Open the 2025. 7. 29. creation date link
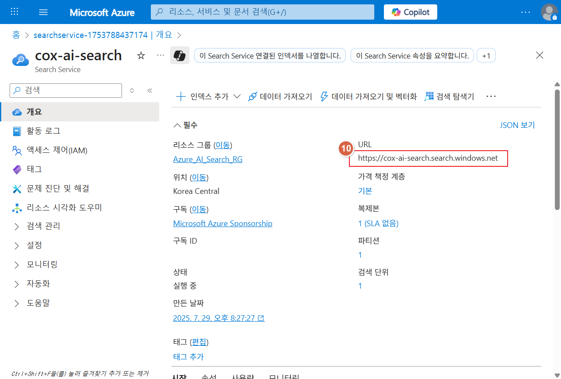This screenshot has width=561, height=379. point(219,318)
